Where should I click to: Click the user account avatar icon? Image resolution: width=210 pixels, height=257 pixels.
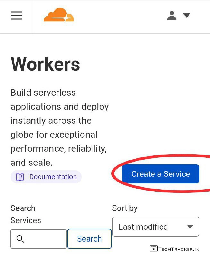(172, 15)
